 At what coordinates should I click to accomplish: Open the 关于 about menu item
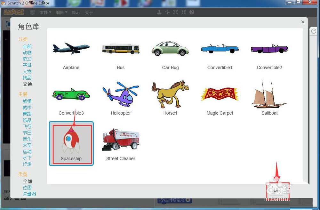[x=89, y=12]
